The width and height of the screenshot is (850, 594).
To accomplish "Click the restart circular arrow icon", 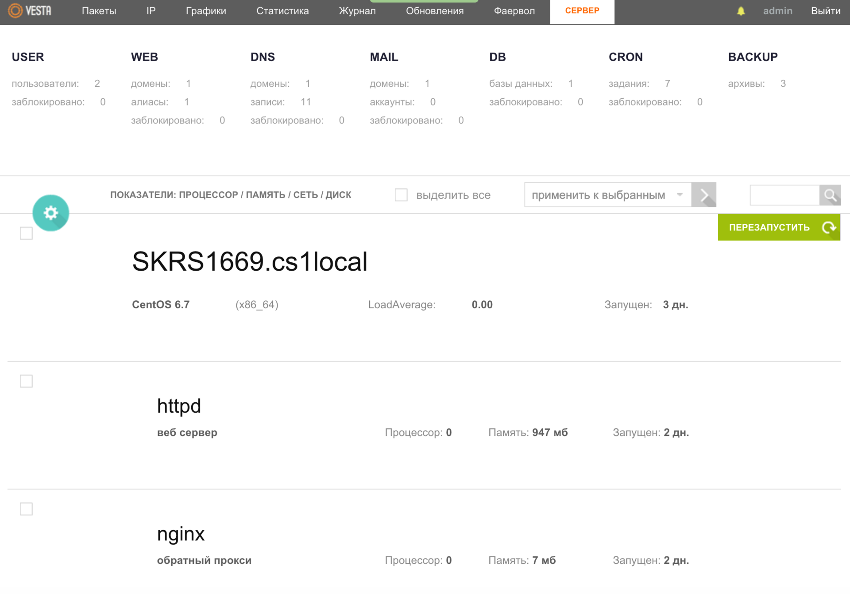I will point(828,228).
